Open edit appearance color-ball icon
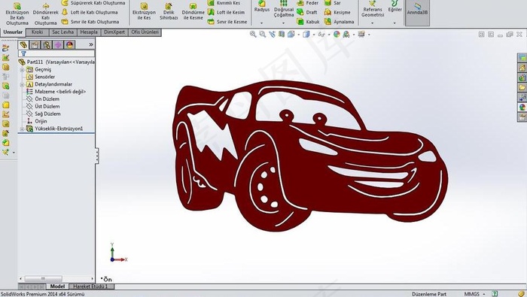527x297 pixels. pyautogui.click(x=337, y=35)
